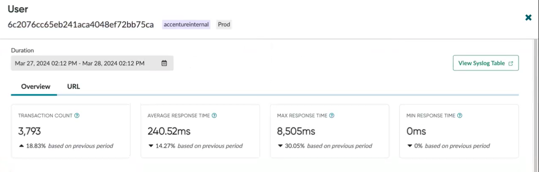Close the User detail panel
The width and height of the screenshot is (539, 172).
pos(528,18)
